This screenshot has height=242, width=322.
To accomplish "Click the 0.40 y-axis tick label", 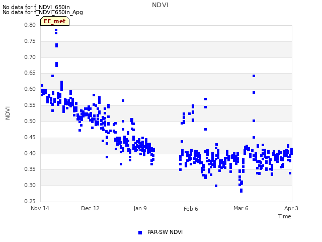I will [x=30, y=153].
